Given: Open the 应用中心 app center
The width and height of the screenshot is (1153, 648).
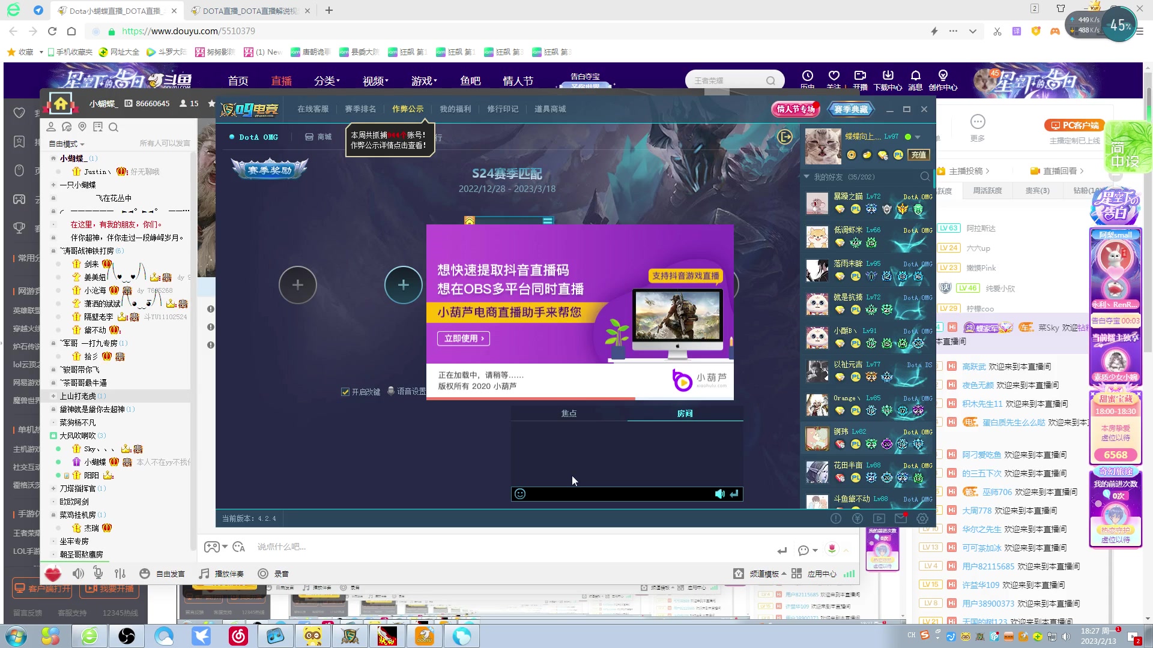Looking at the screenshot, I should [814, 574].
